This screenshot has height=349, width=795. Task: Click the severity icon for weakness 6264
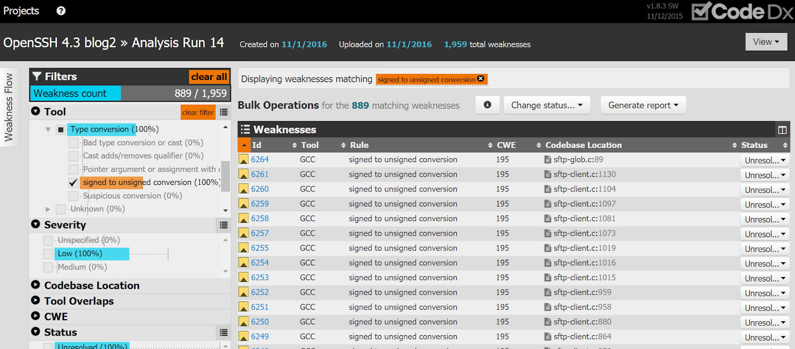[x=243, y=160]
